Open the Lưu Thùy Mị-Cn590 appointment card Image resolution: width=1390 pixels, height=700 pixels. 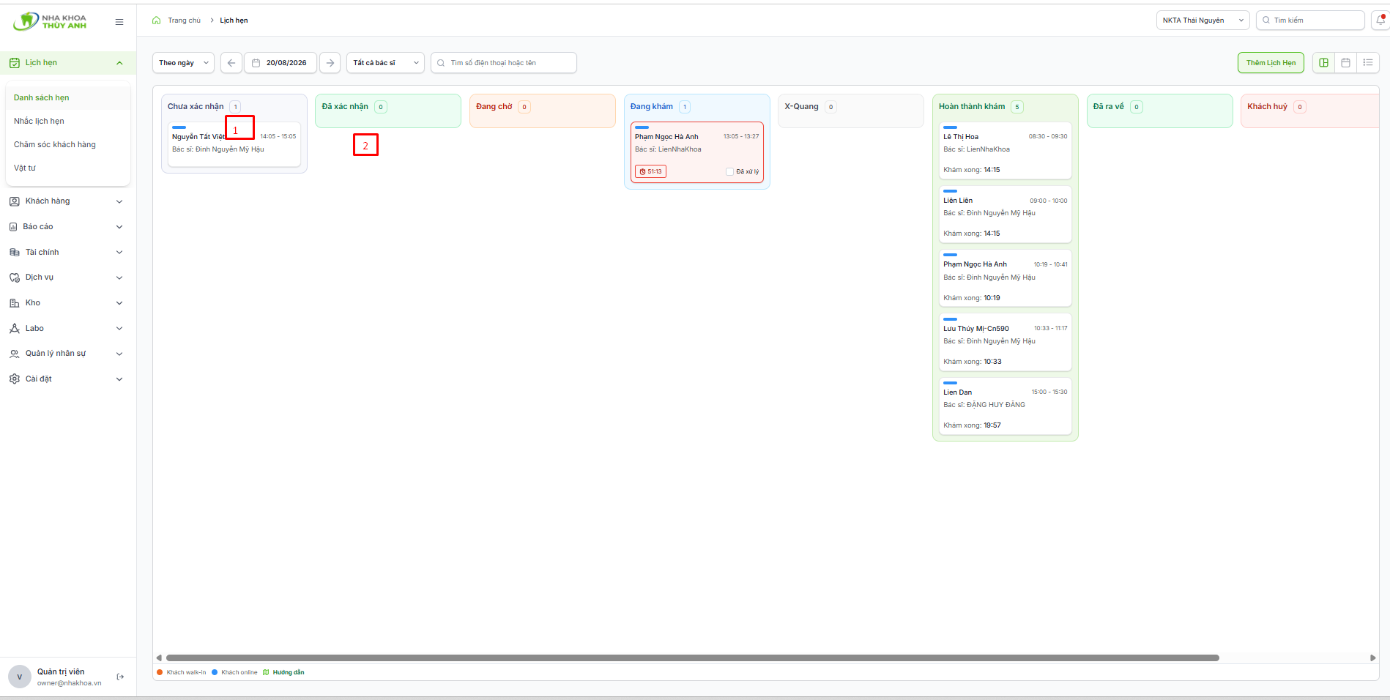(1005, 343)
